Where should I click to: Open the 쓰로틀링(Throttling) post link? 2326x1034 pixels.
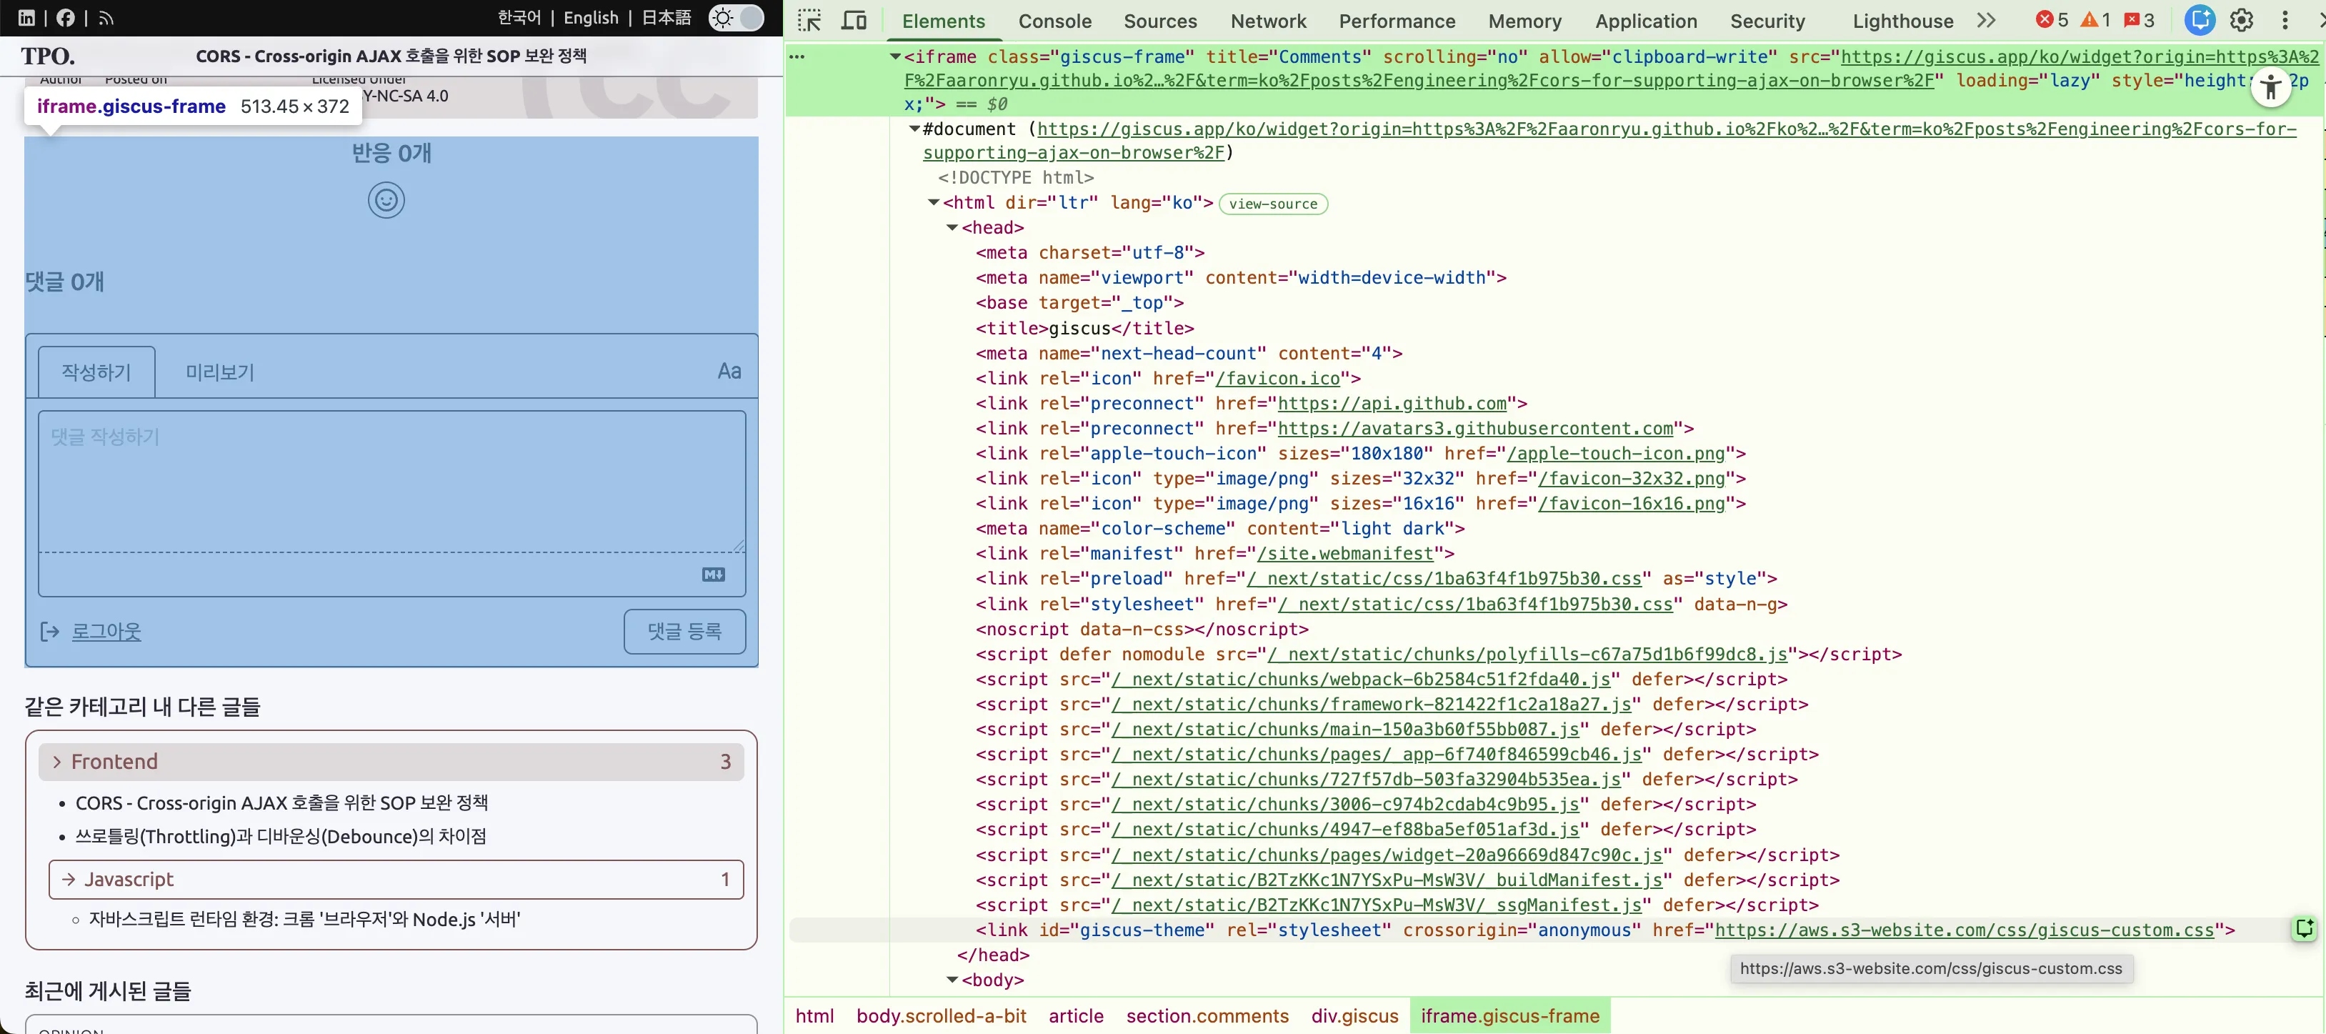tap(281, 836)
